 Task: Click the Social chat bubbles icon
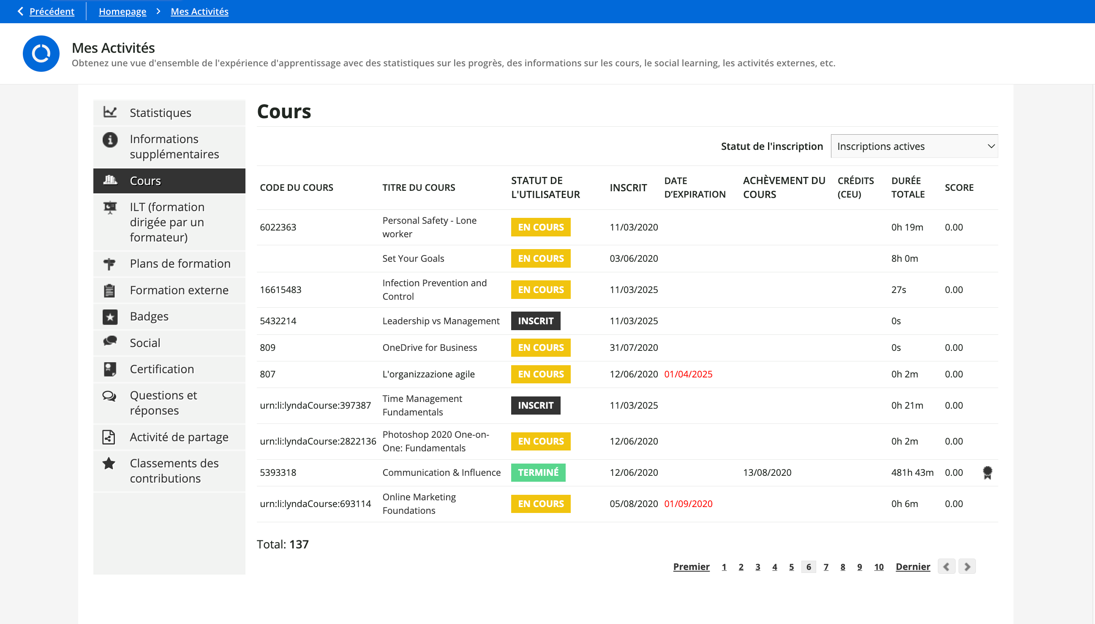pyautogui.click(x=110, y=341)
